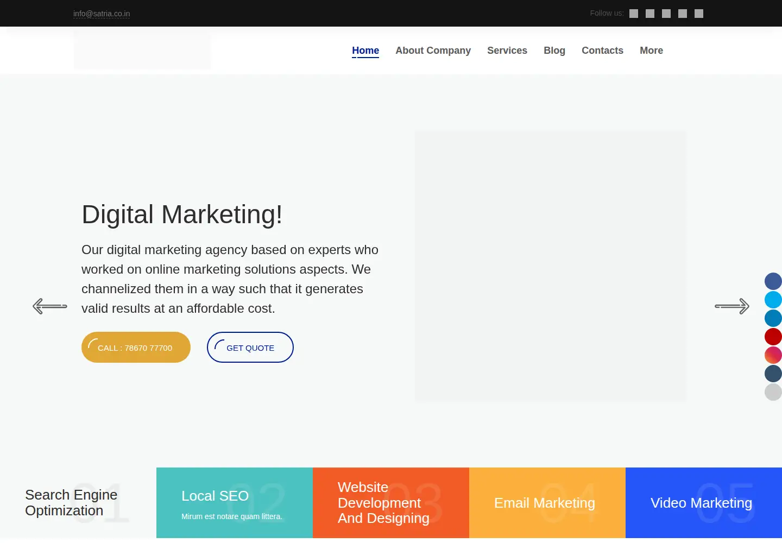Viewport: 782px width, 543px height.
Task: Advance to the next slide arrow
Action: pos(732,306)
